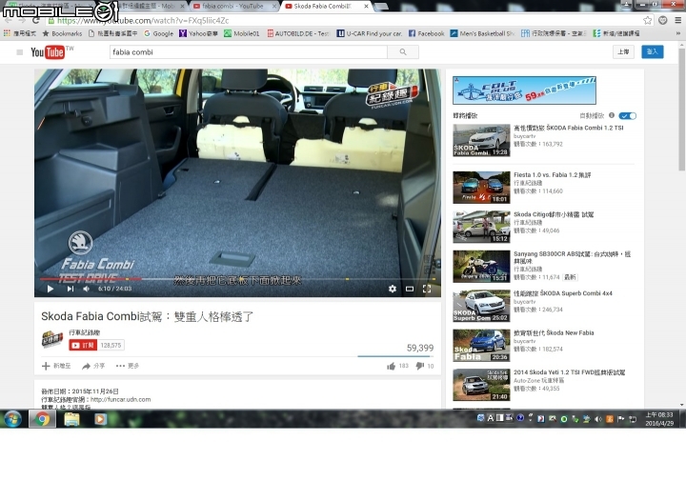This screenshot has height=501, width=686.
Task: Like the video with thumbs up
Action: (392, 366)
